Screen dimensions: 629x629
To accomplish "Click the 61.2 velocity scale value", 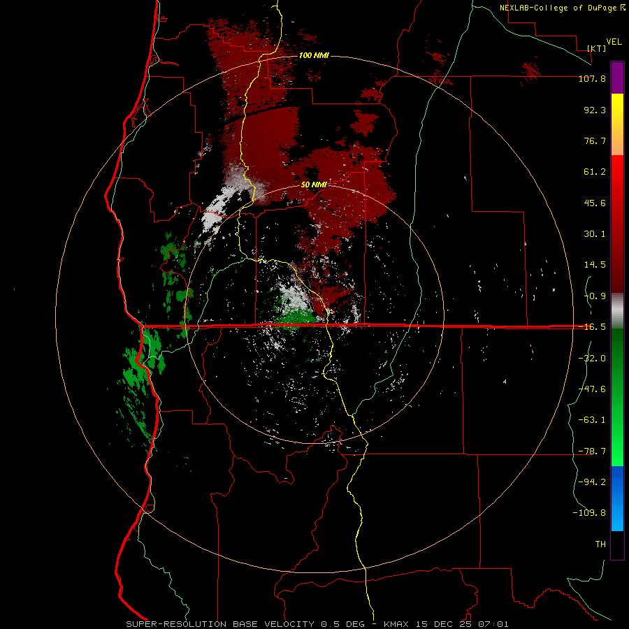I will tap(595, 172).
